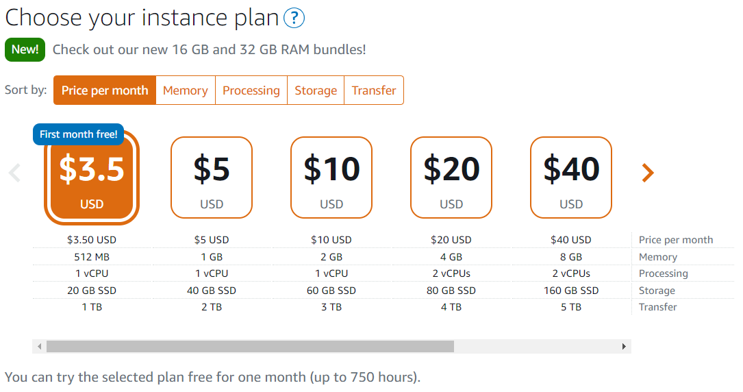This screenshot has height=392, width=743.
Task: Sort plans by Memory
Action: pyautogui.click(x=185, y=90)
